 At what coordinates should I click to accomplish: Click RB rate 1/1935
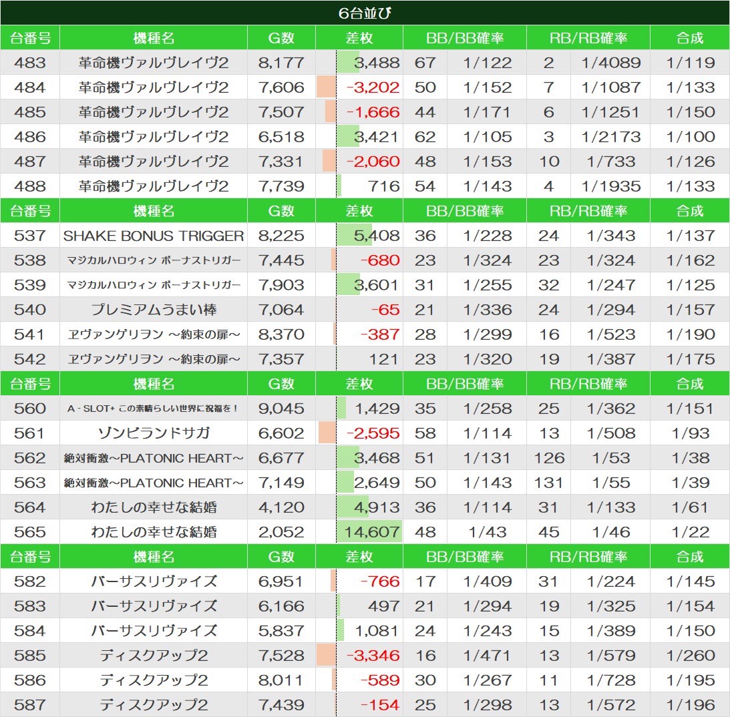coord(611,186)
